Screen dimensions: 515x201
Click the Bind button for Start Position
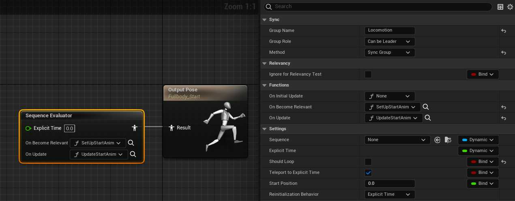coord(483,184)
